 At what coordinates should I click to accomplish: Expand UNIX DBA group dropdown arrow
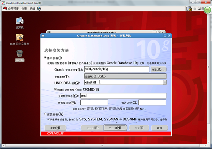pos(165,82)
